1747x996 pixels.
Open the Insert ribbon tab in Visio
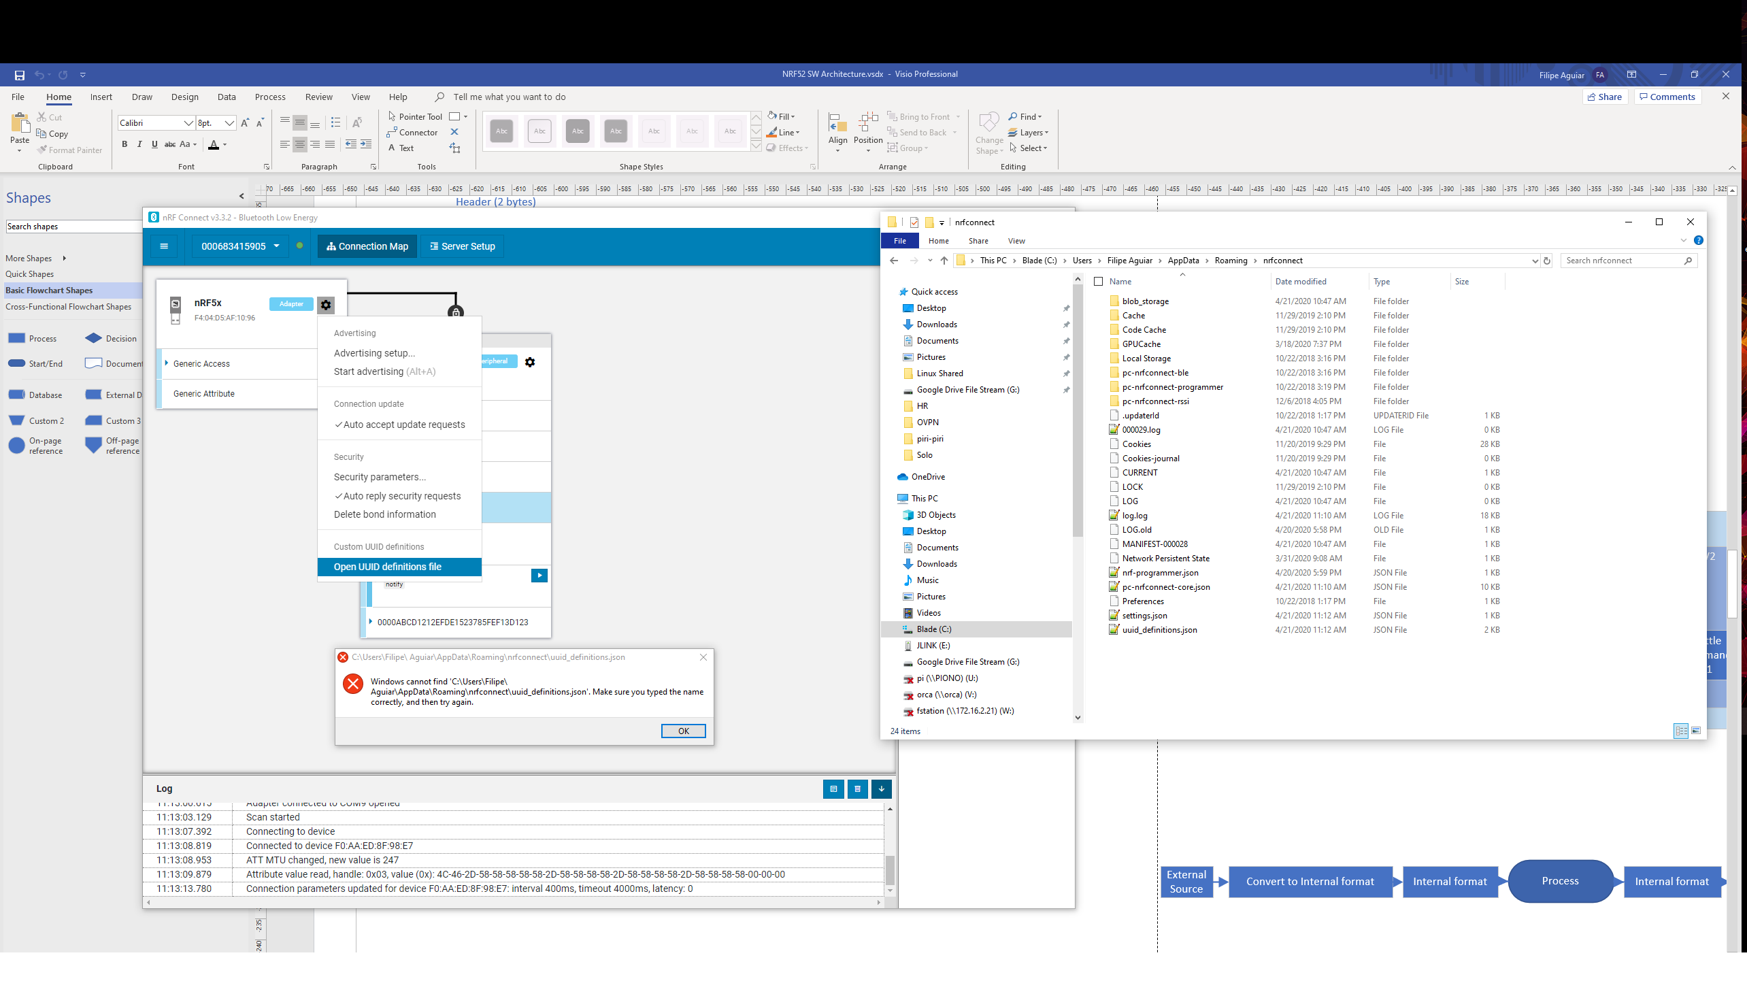click(101, 97)
